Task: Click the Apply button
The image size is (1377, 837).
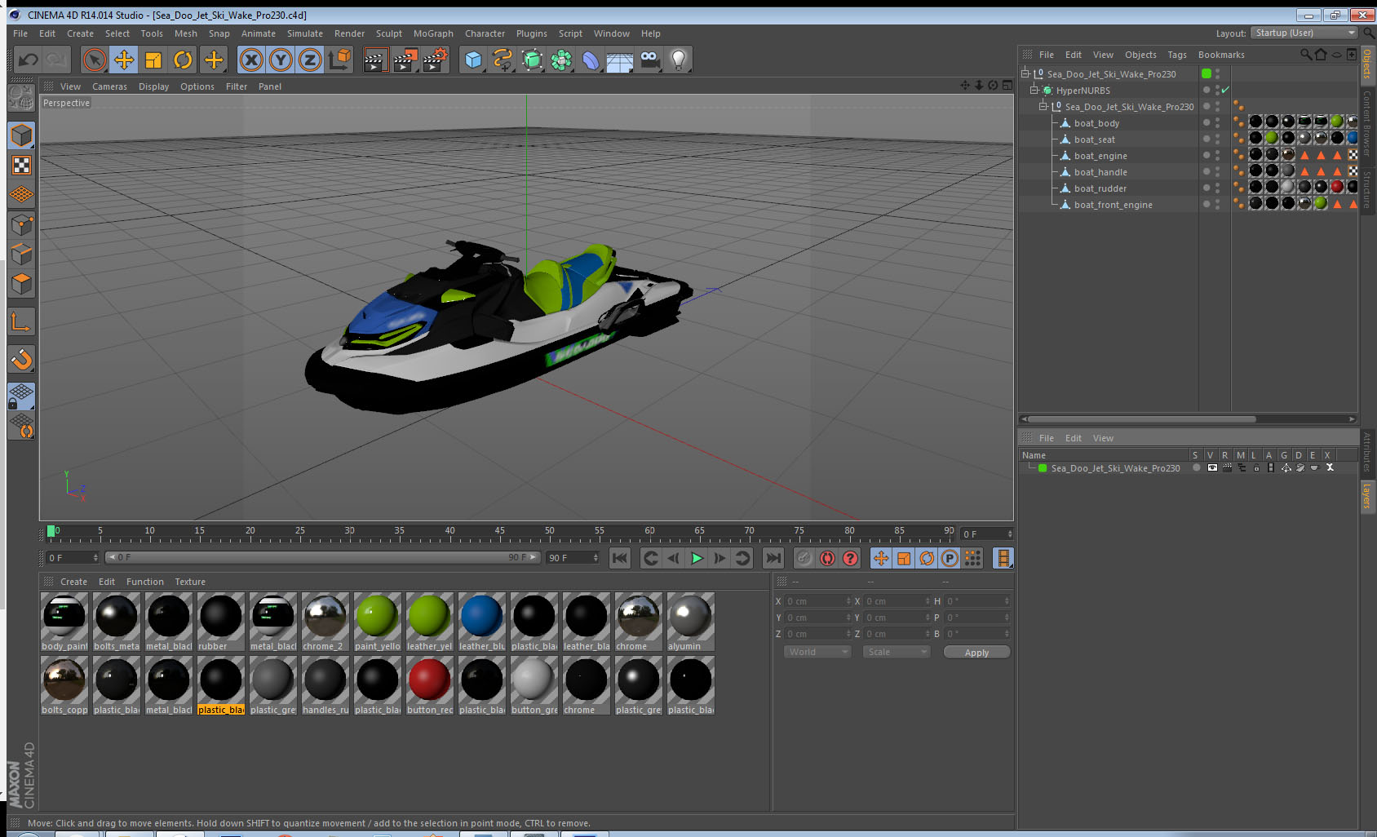Action: pyautogui.click(x=976, y=653)
